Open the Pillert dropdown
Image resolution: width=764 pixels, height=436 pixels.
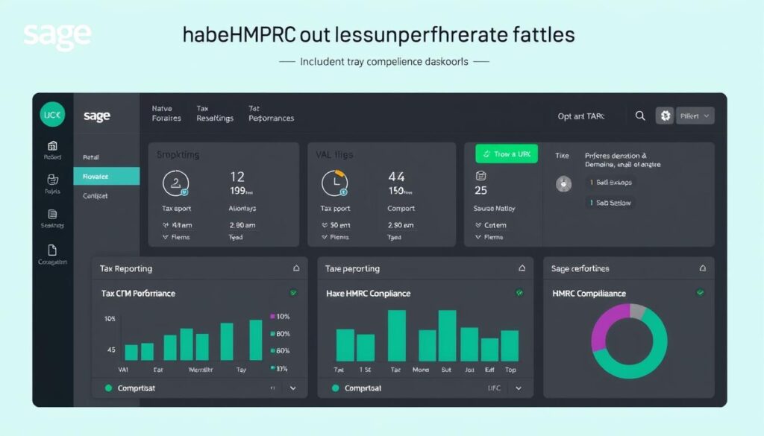[695, 116]
